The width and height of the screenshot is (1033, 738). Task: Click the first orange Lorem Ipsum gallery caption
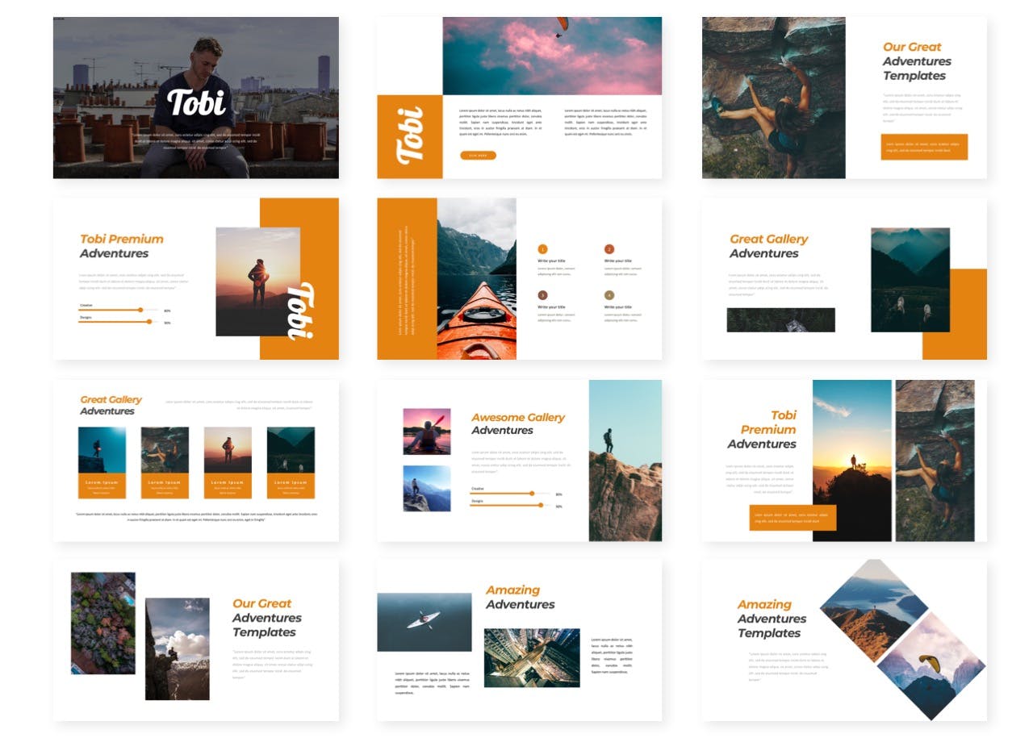102,486
